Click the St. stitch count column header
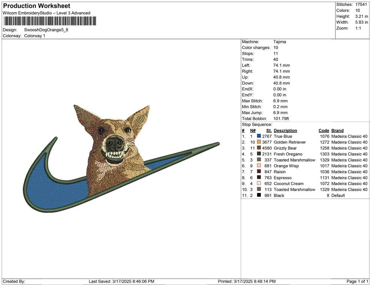371x285 pixels. click(x=269, y=131)
